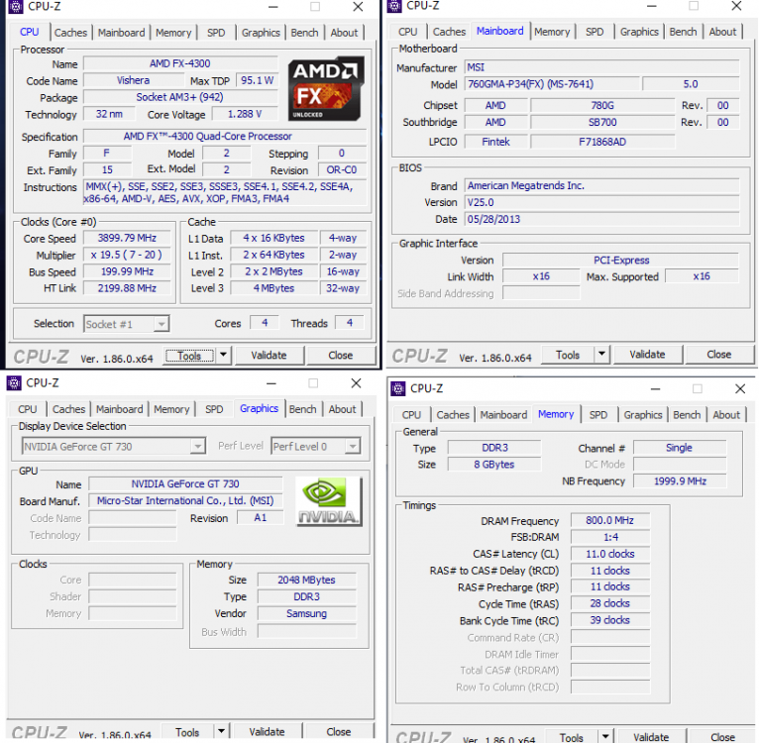Click CPU-Z app icon in Memory window

(x=398, y=388)
